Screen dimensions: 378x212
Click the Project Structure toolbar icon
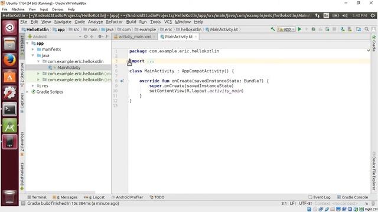point(359,29)
